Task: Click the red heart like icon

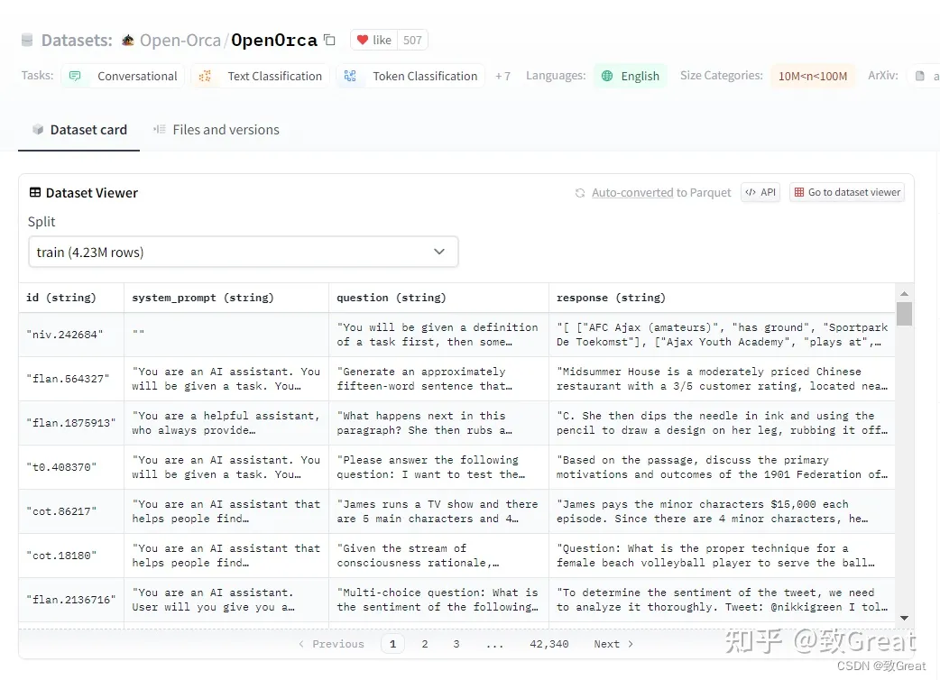Action: tap(362, 41)
